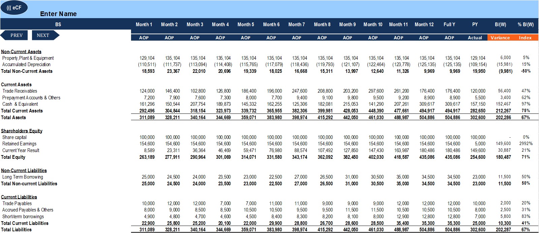
Task: Click Month 6 Total Current Liabilities 29,900
Action: pyautogui.click(x=276, y=223)
